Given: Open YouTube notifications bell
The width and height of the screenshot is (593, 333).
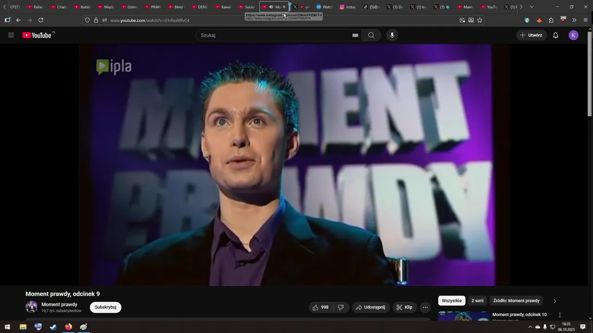Looking at the screenshot, I should click(555, 35).
